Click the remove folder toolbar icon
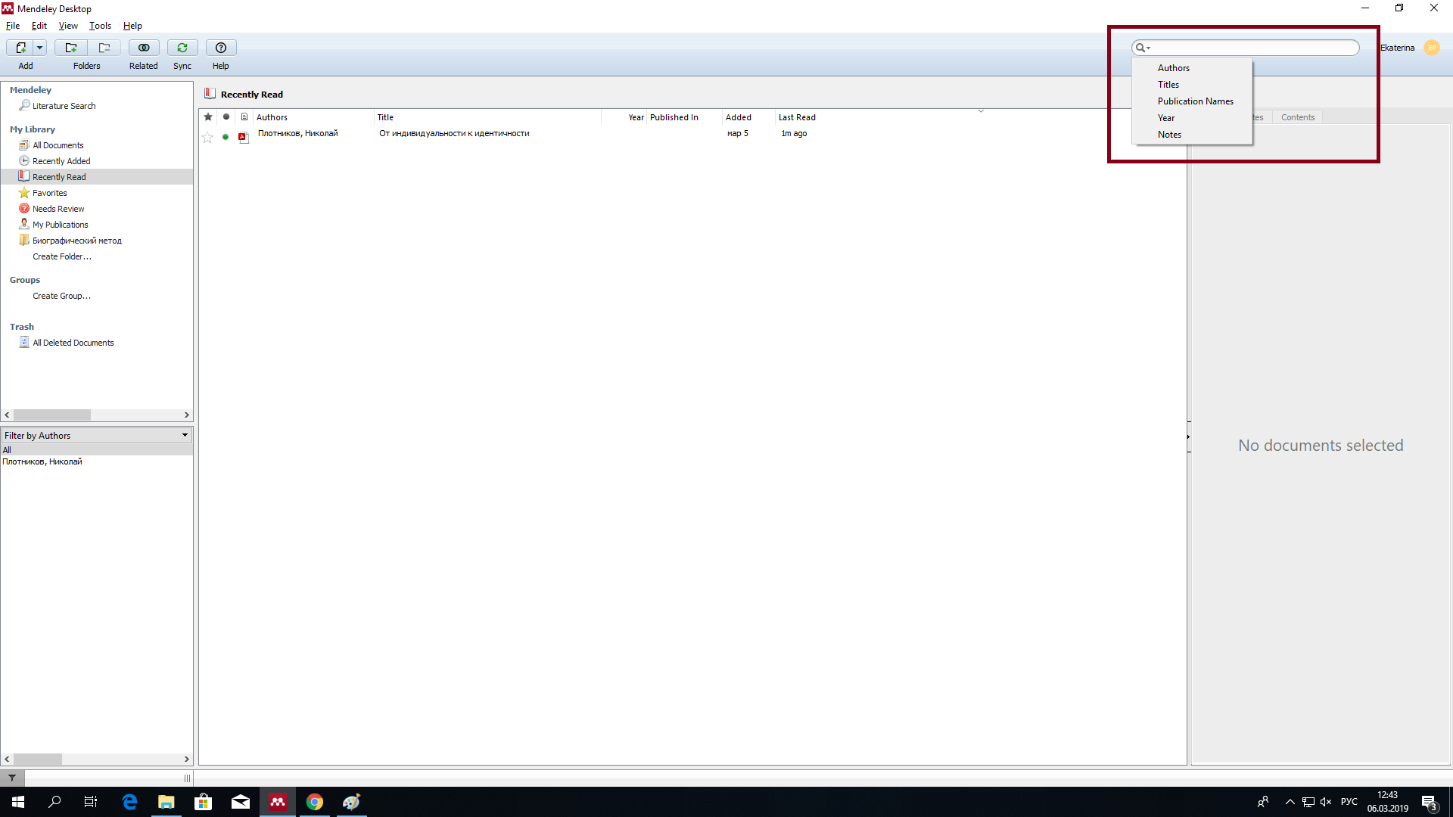Image resolution: width=1453 pixels, height=817 pixels. (104, 48)
